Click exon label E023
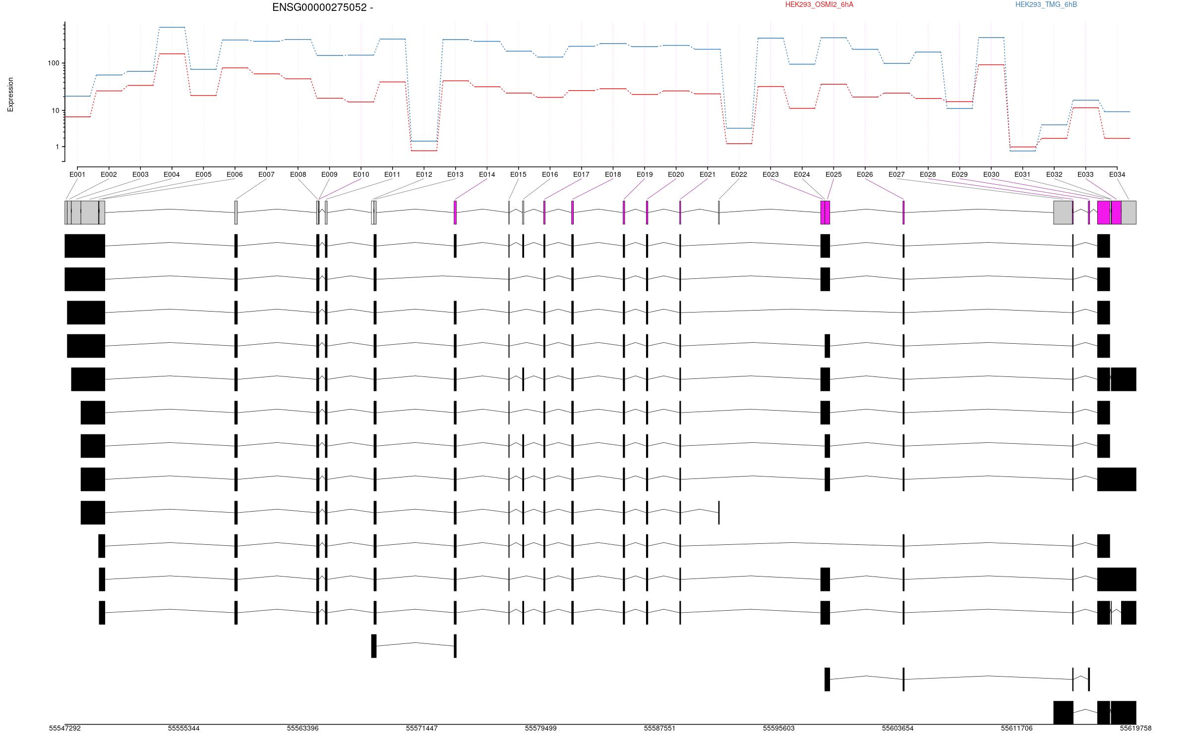The image size is (1190, 738). tap(771, 174)
